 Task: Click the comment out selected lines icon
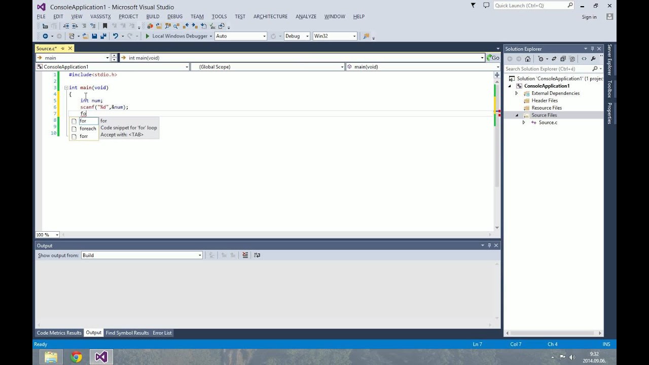(84, 26)
